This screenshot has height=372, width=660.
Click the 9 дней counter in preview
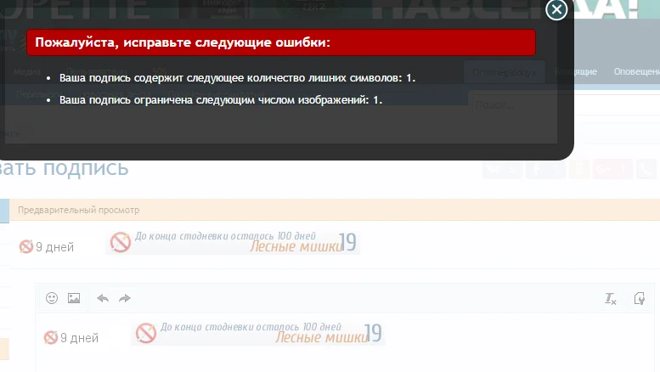pos(47,246)
